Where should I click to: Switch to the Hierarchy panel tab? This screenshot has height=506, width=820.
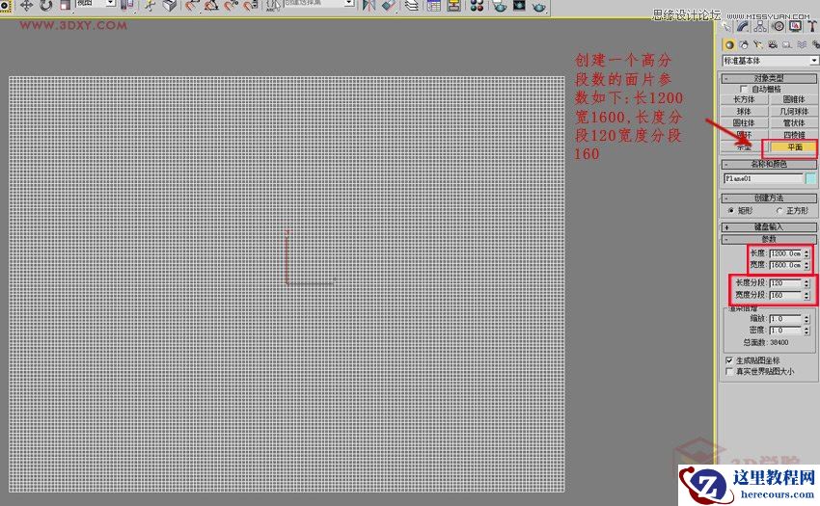(760, 26)
